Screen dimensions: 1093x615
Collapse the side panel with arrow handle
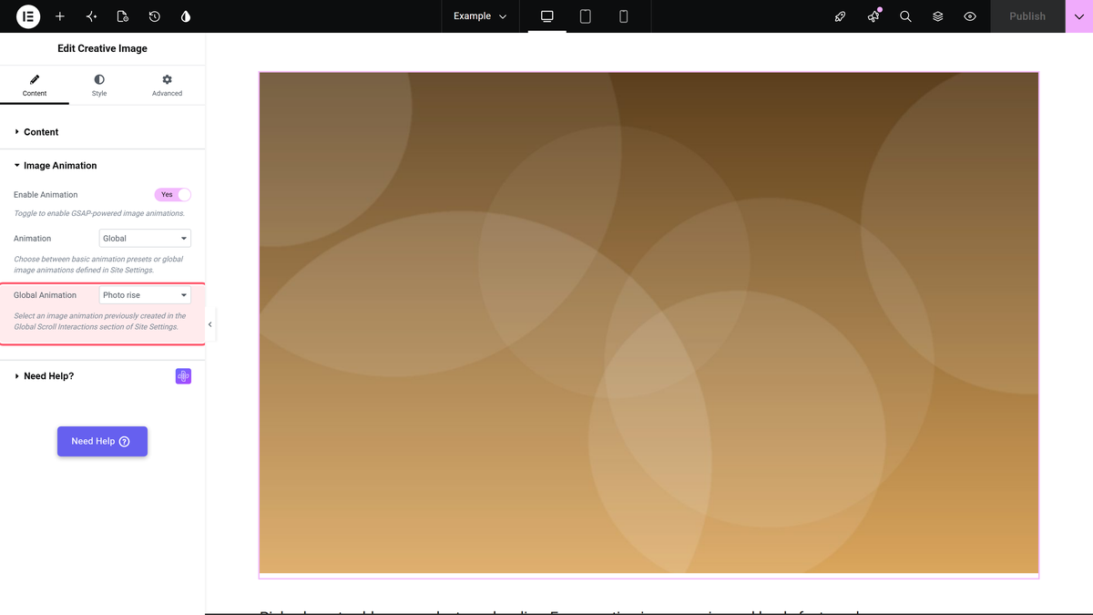click(210, 324)
